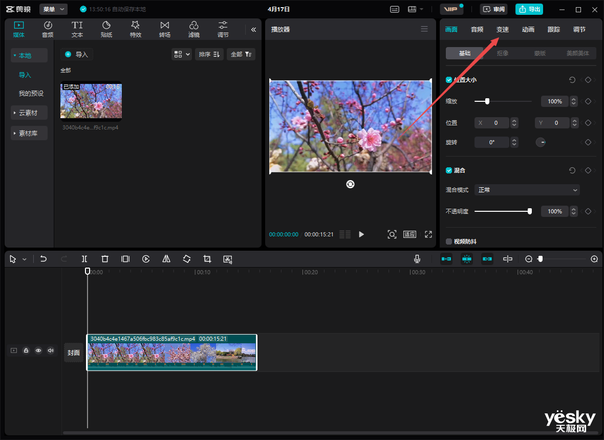604x440 pixels.
Task: Toggle the 位置大小 checkbox
Action: pos(449,80)
